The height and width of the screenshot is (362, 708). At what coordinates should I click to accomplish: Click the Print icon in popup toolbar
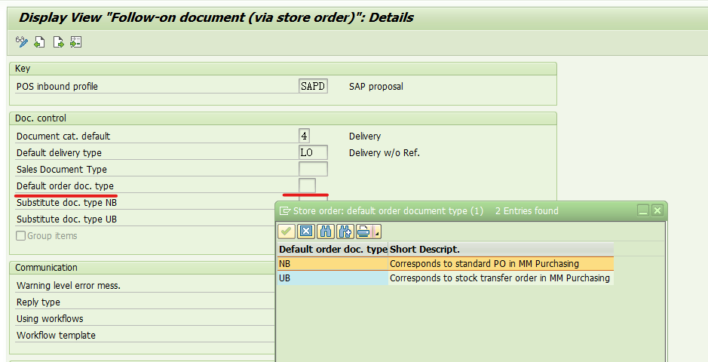363,232
